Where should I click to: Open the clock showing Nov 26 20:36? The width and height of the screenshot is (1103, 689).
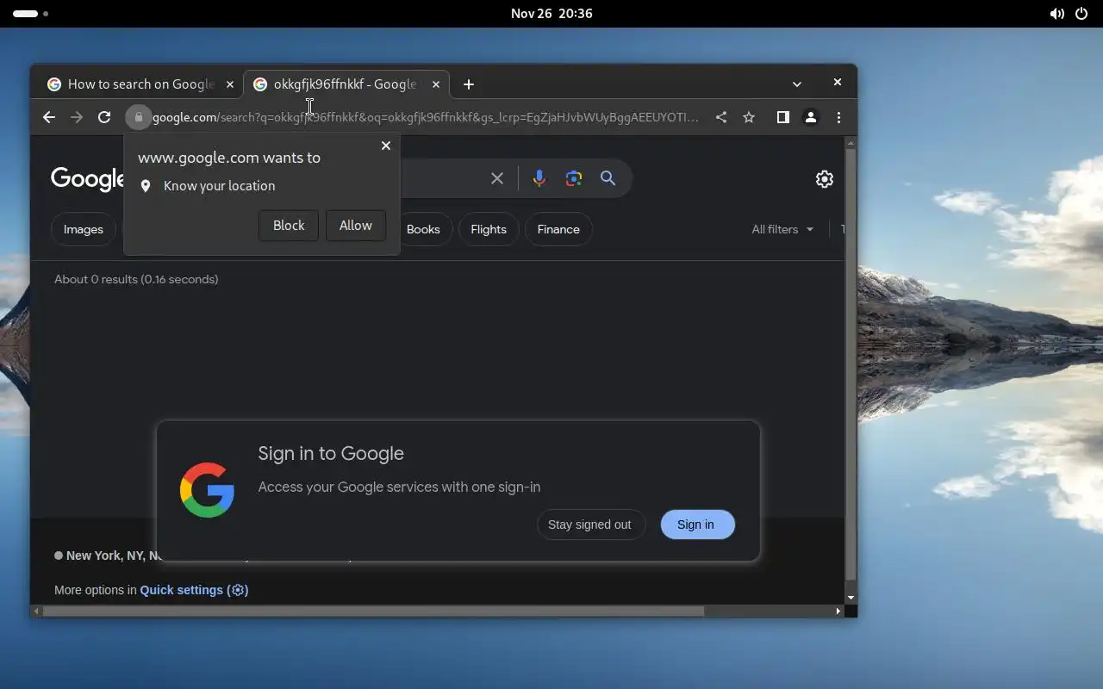pos(551,14)
